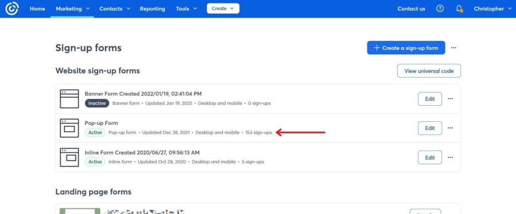Click the Landing page forms heading

[x=93, y=192]
